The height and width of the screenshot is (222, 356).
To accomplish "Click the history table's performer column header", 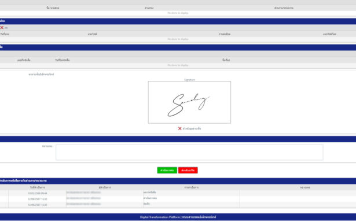I will (105, 187).
